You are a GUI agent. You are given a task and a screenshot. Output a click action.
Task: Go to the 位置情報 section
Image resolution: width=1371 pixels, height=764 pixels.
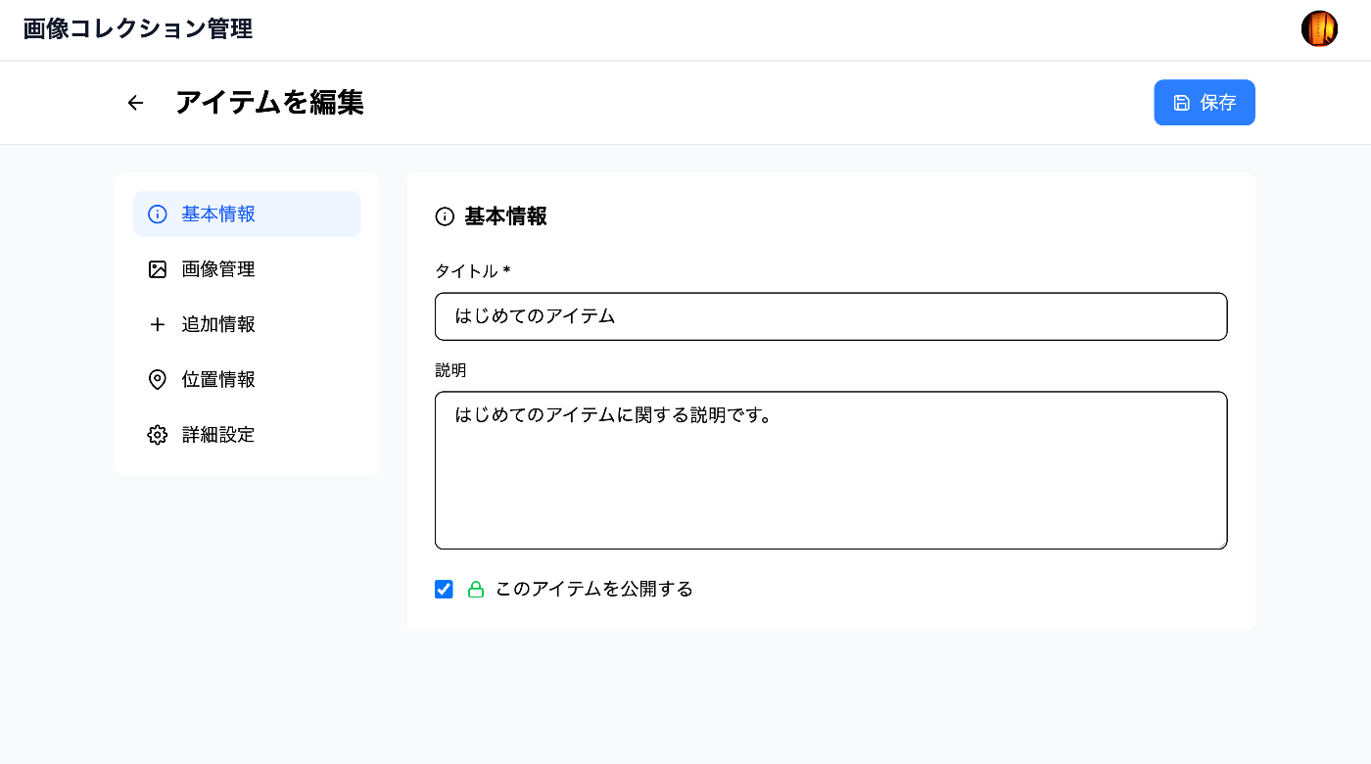218,379
